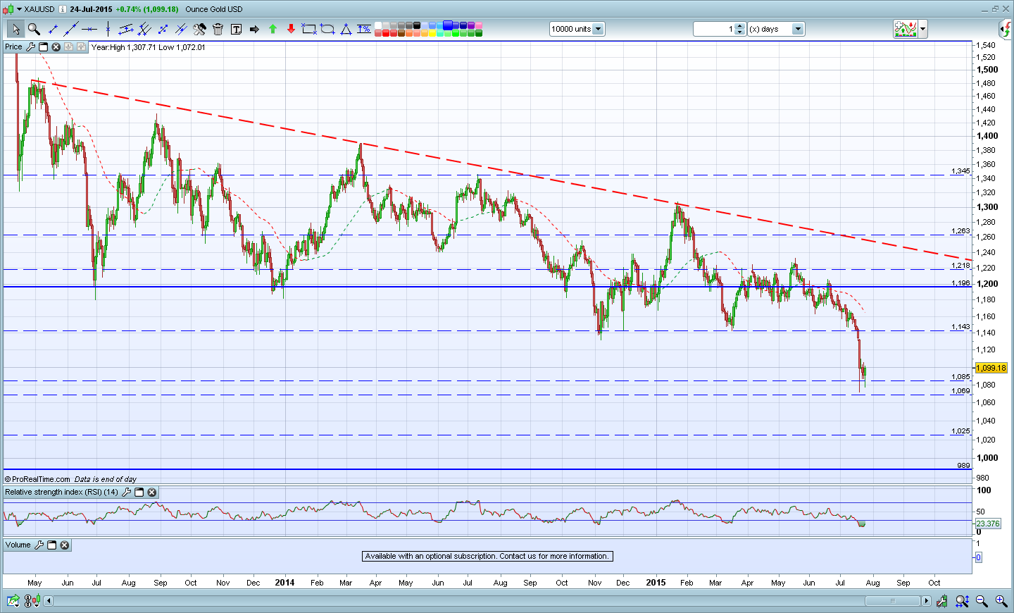The height and width of the screenshot is (613, 1014).
Task: Click the bottom-left chart export icon
Action: click(x=13, y=601)
